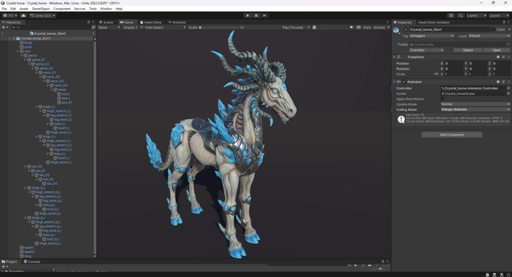Open the Crystal_horse_Skin1 prefab header options menu
Viewport: 512px width, 277px height.
93,33
